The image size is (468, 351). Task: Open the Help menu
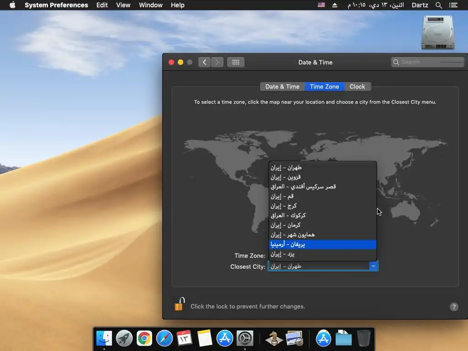click(178, 5)
